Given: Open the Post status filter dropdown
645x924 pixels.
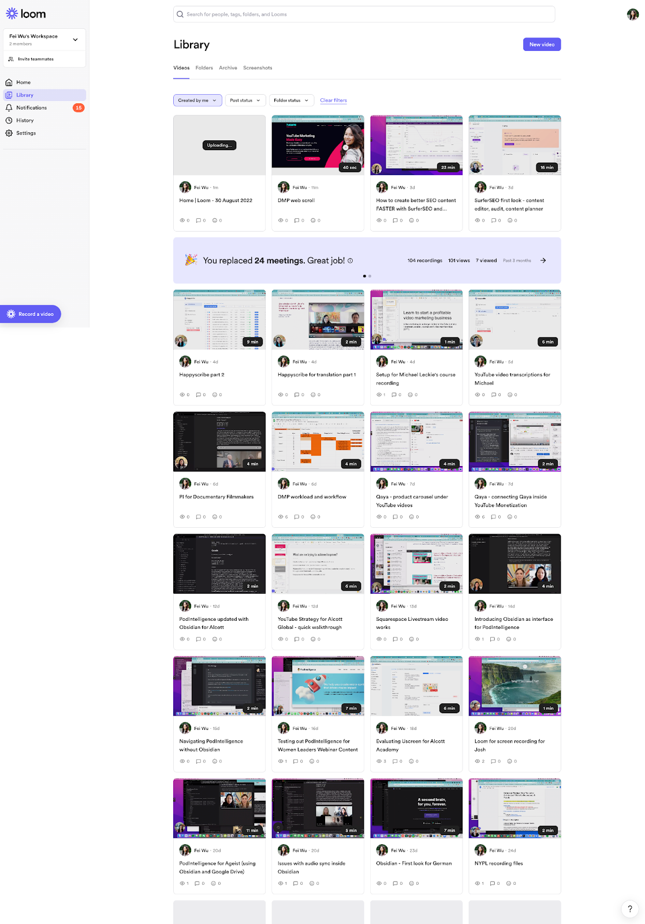Looking at the screenshot, I should pos(245,100).
